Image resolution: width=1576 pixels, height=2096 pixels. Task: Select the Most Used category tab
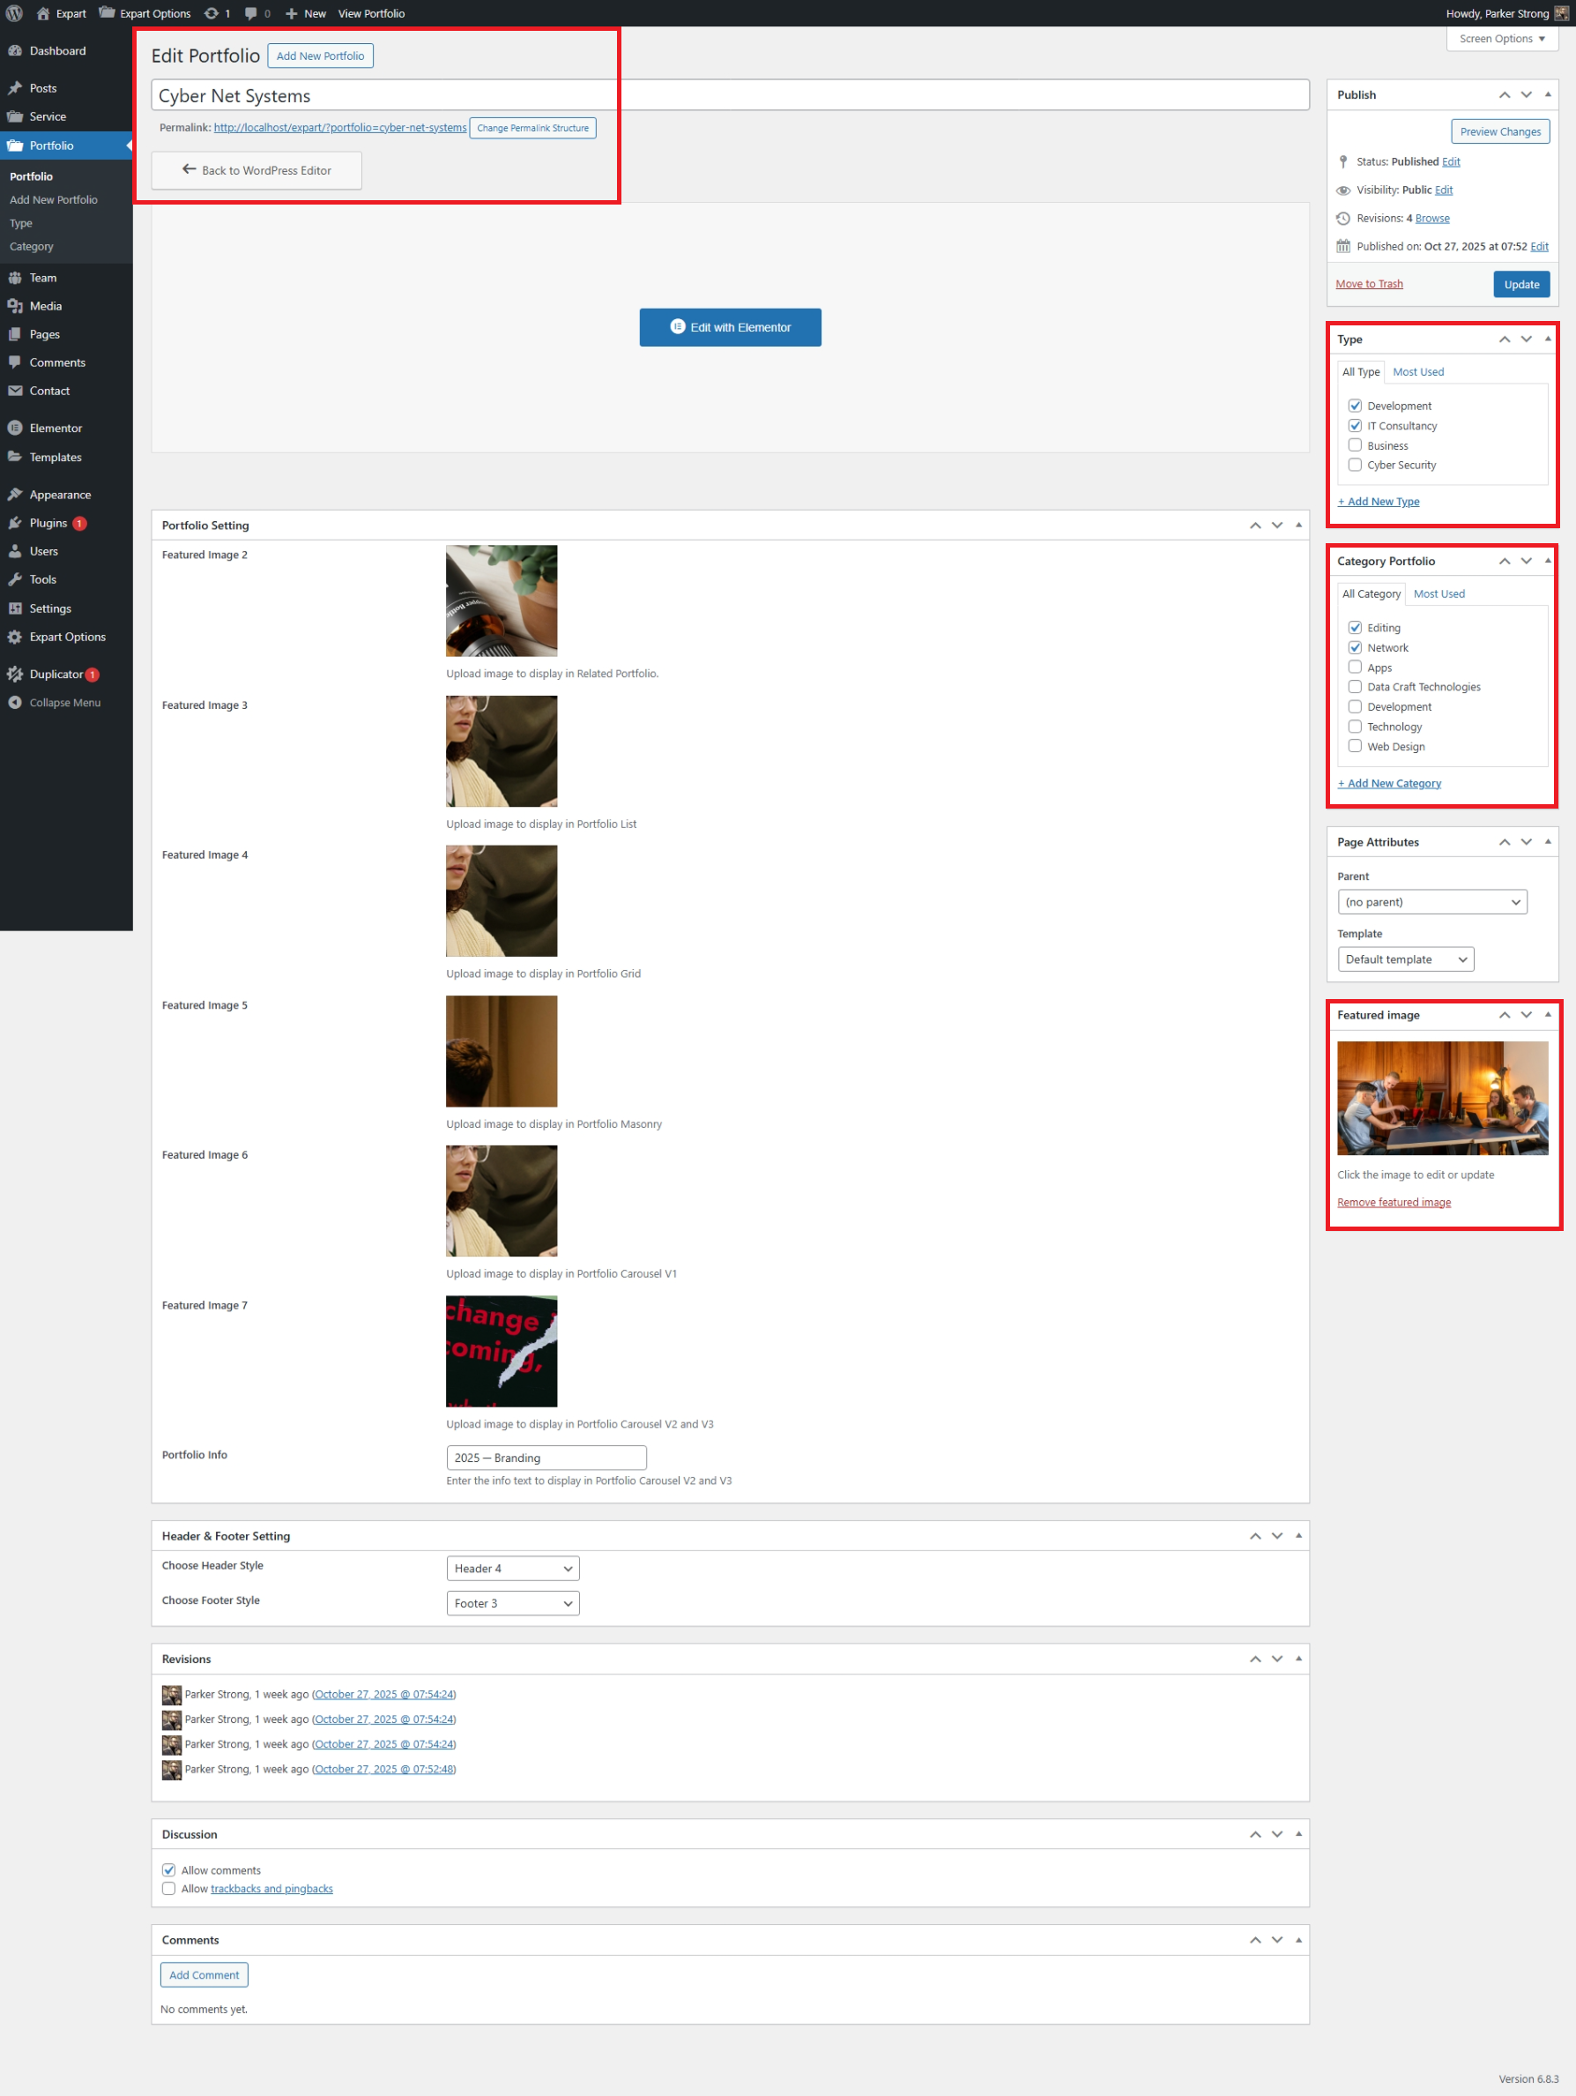1438,594
